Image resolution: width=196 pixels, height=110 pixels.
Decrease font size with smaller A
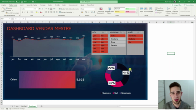tap(42, 9)
